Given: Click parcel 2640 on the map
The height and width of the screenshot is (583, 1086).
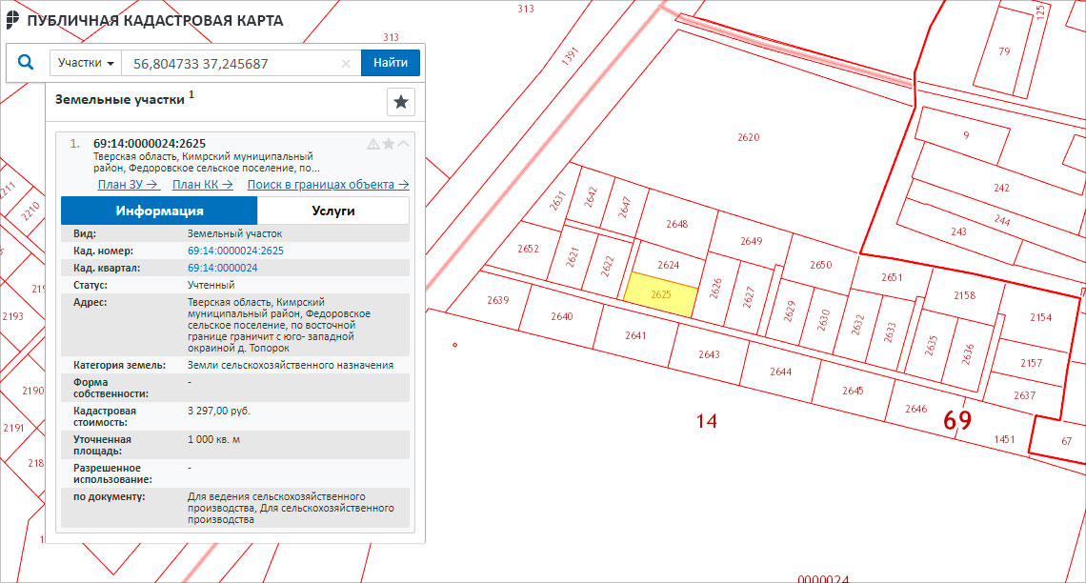Looking at the screenshot, I should pos(562,316).
